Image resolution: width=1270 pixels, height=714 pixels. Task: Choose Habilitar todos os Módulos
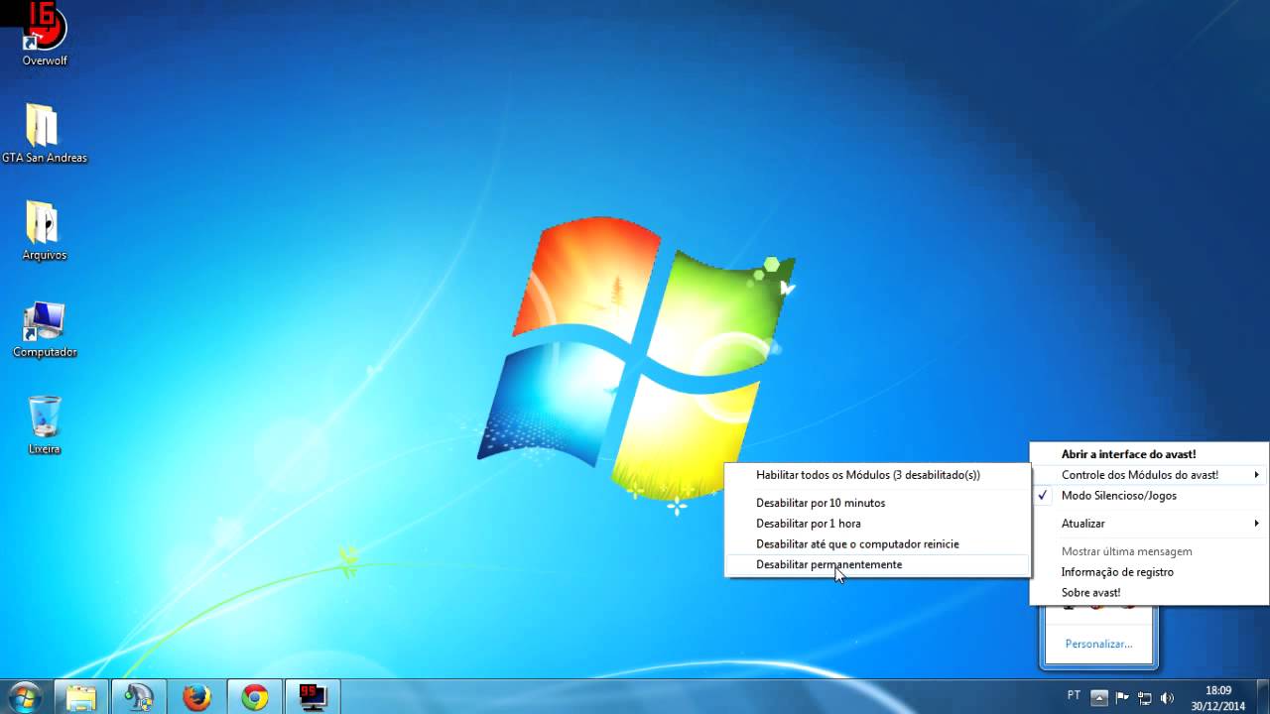point(878,475)
